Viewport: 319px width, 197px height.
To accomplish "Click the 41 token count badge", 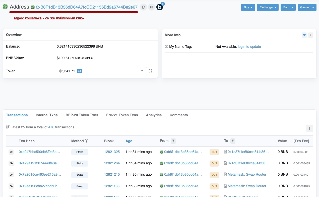I will pyautogui.click(x=80, y=71).
